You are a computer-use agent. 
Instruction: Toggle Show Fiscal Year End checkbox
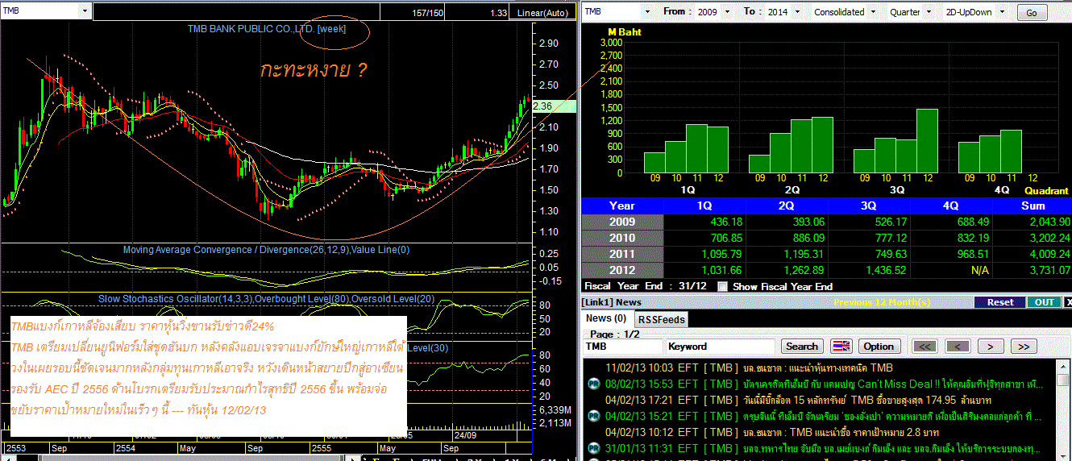point(722,286)
